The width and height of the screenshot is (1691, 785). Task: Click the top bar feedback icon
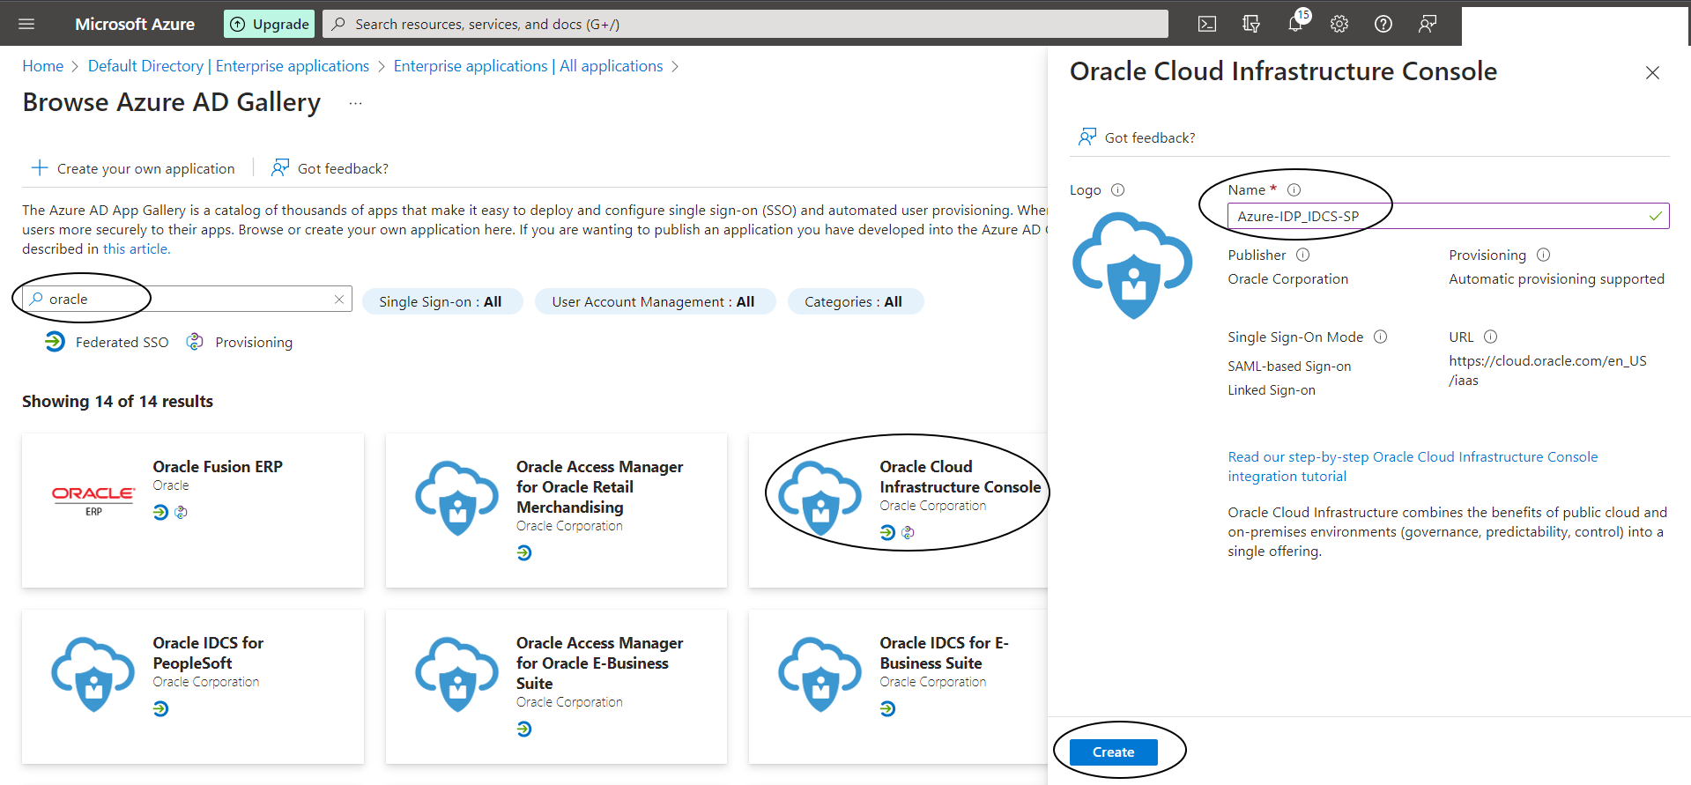(x=1428, y=24)
